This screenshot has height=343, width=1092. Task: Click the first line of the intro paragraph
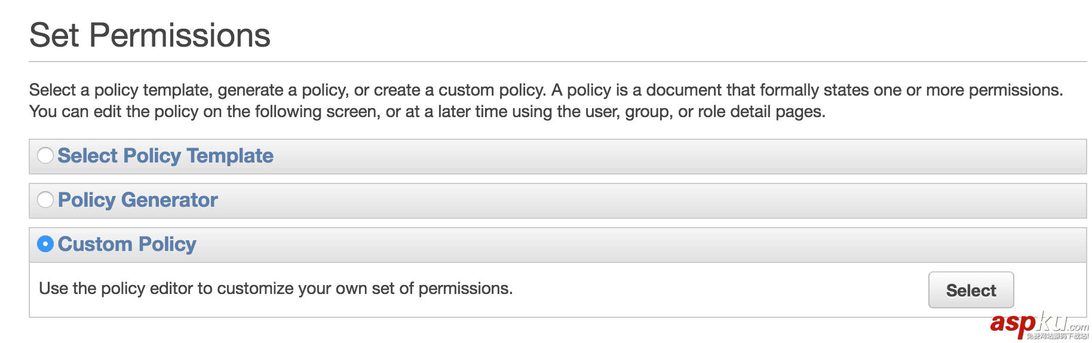click(545, 90)
